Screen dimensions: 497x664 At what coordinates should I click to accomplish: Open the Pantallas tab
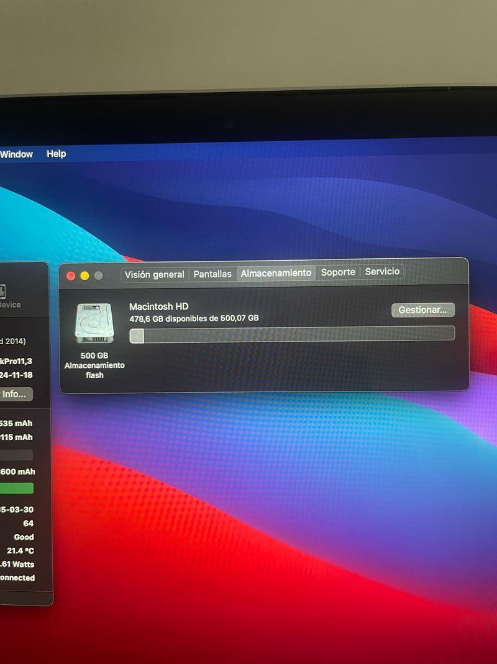[212, 274]
